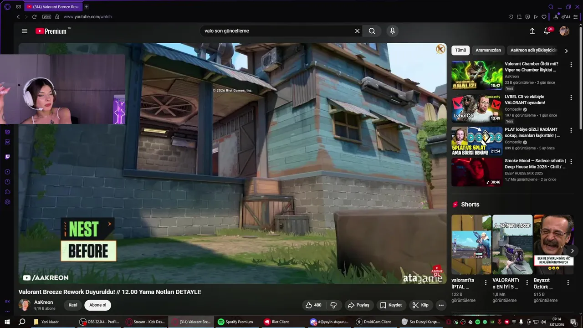The height and width of the screenshot is (328, 583).
Task: Click the in-video ABONE OL subscribe badge
Action: coord(437,271)
